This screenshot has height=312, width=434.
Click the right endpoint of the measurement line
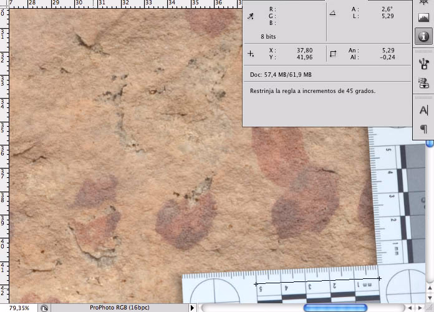pos(379,278)
